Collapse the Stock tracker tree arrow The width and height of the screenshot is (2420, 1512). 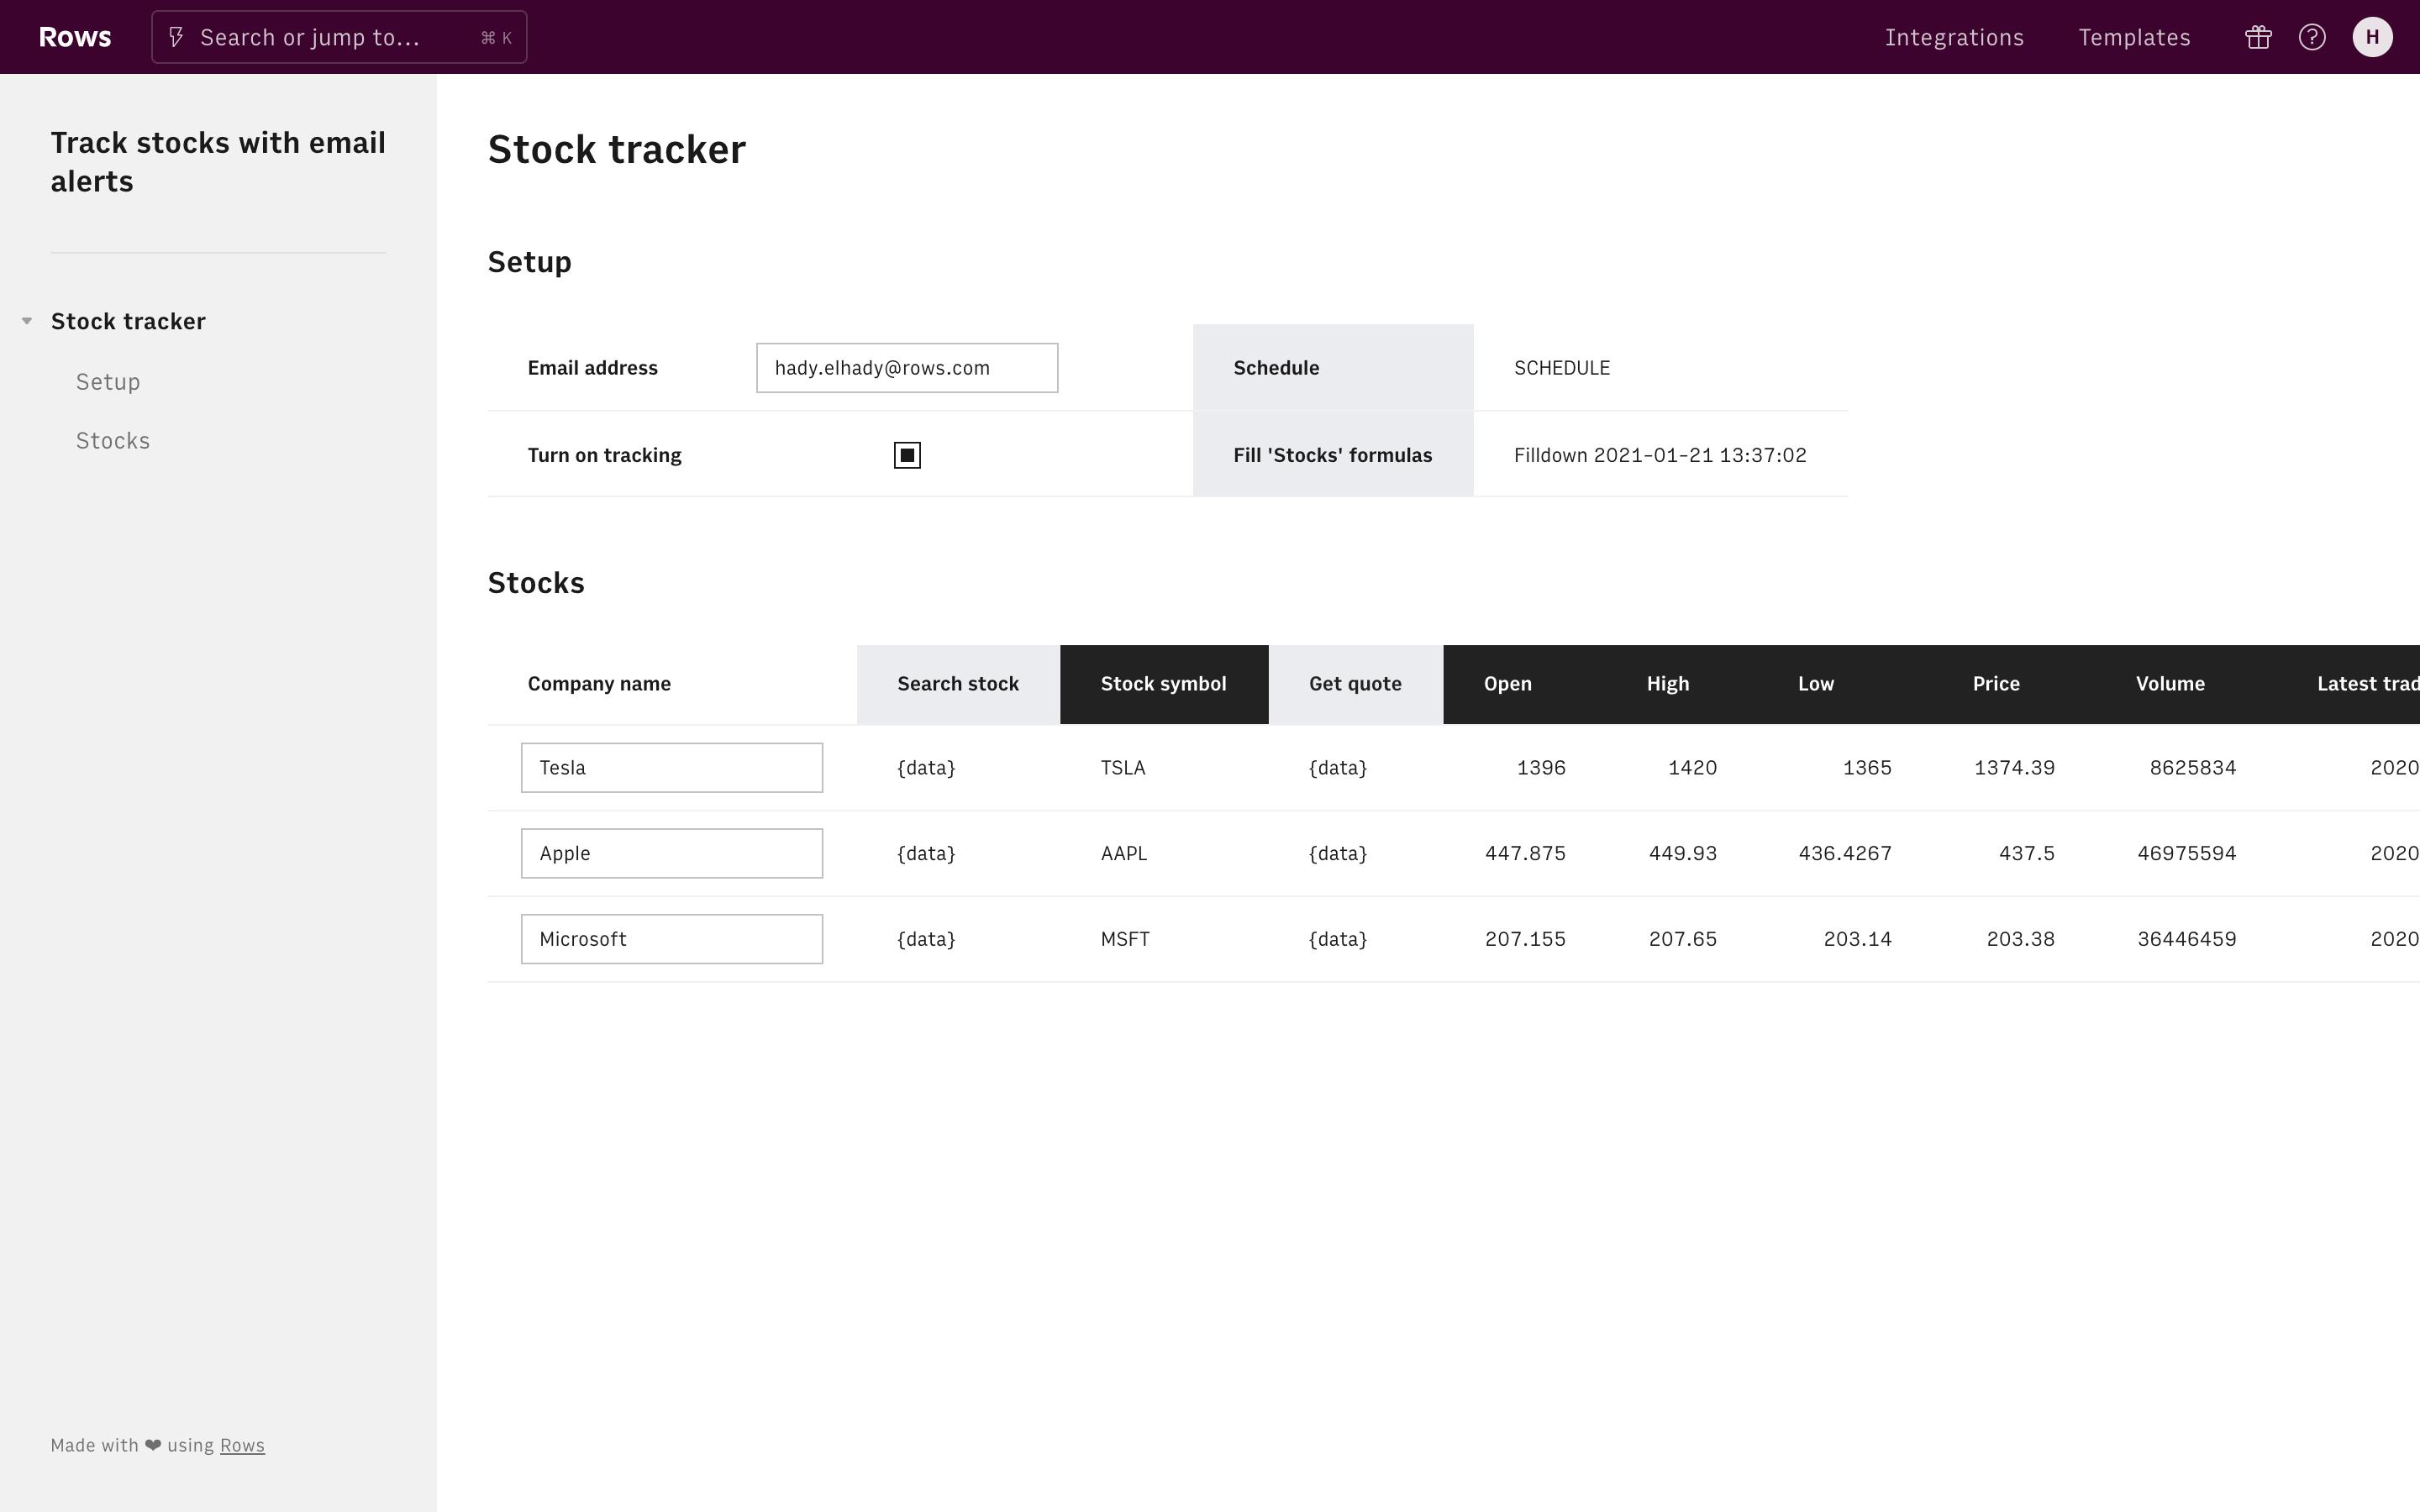(x=27, y=321)
